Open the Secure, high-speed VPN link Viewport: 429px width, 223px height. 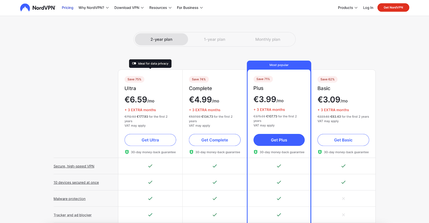coord(74,166)
